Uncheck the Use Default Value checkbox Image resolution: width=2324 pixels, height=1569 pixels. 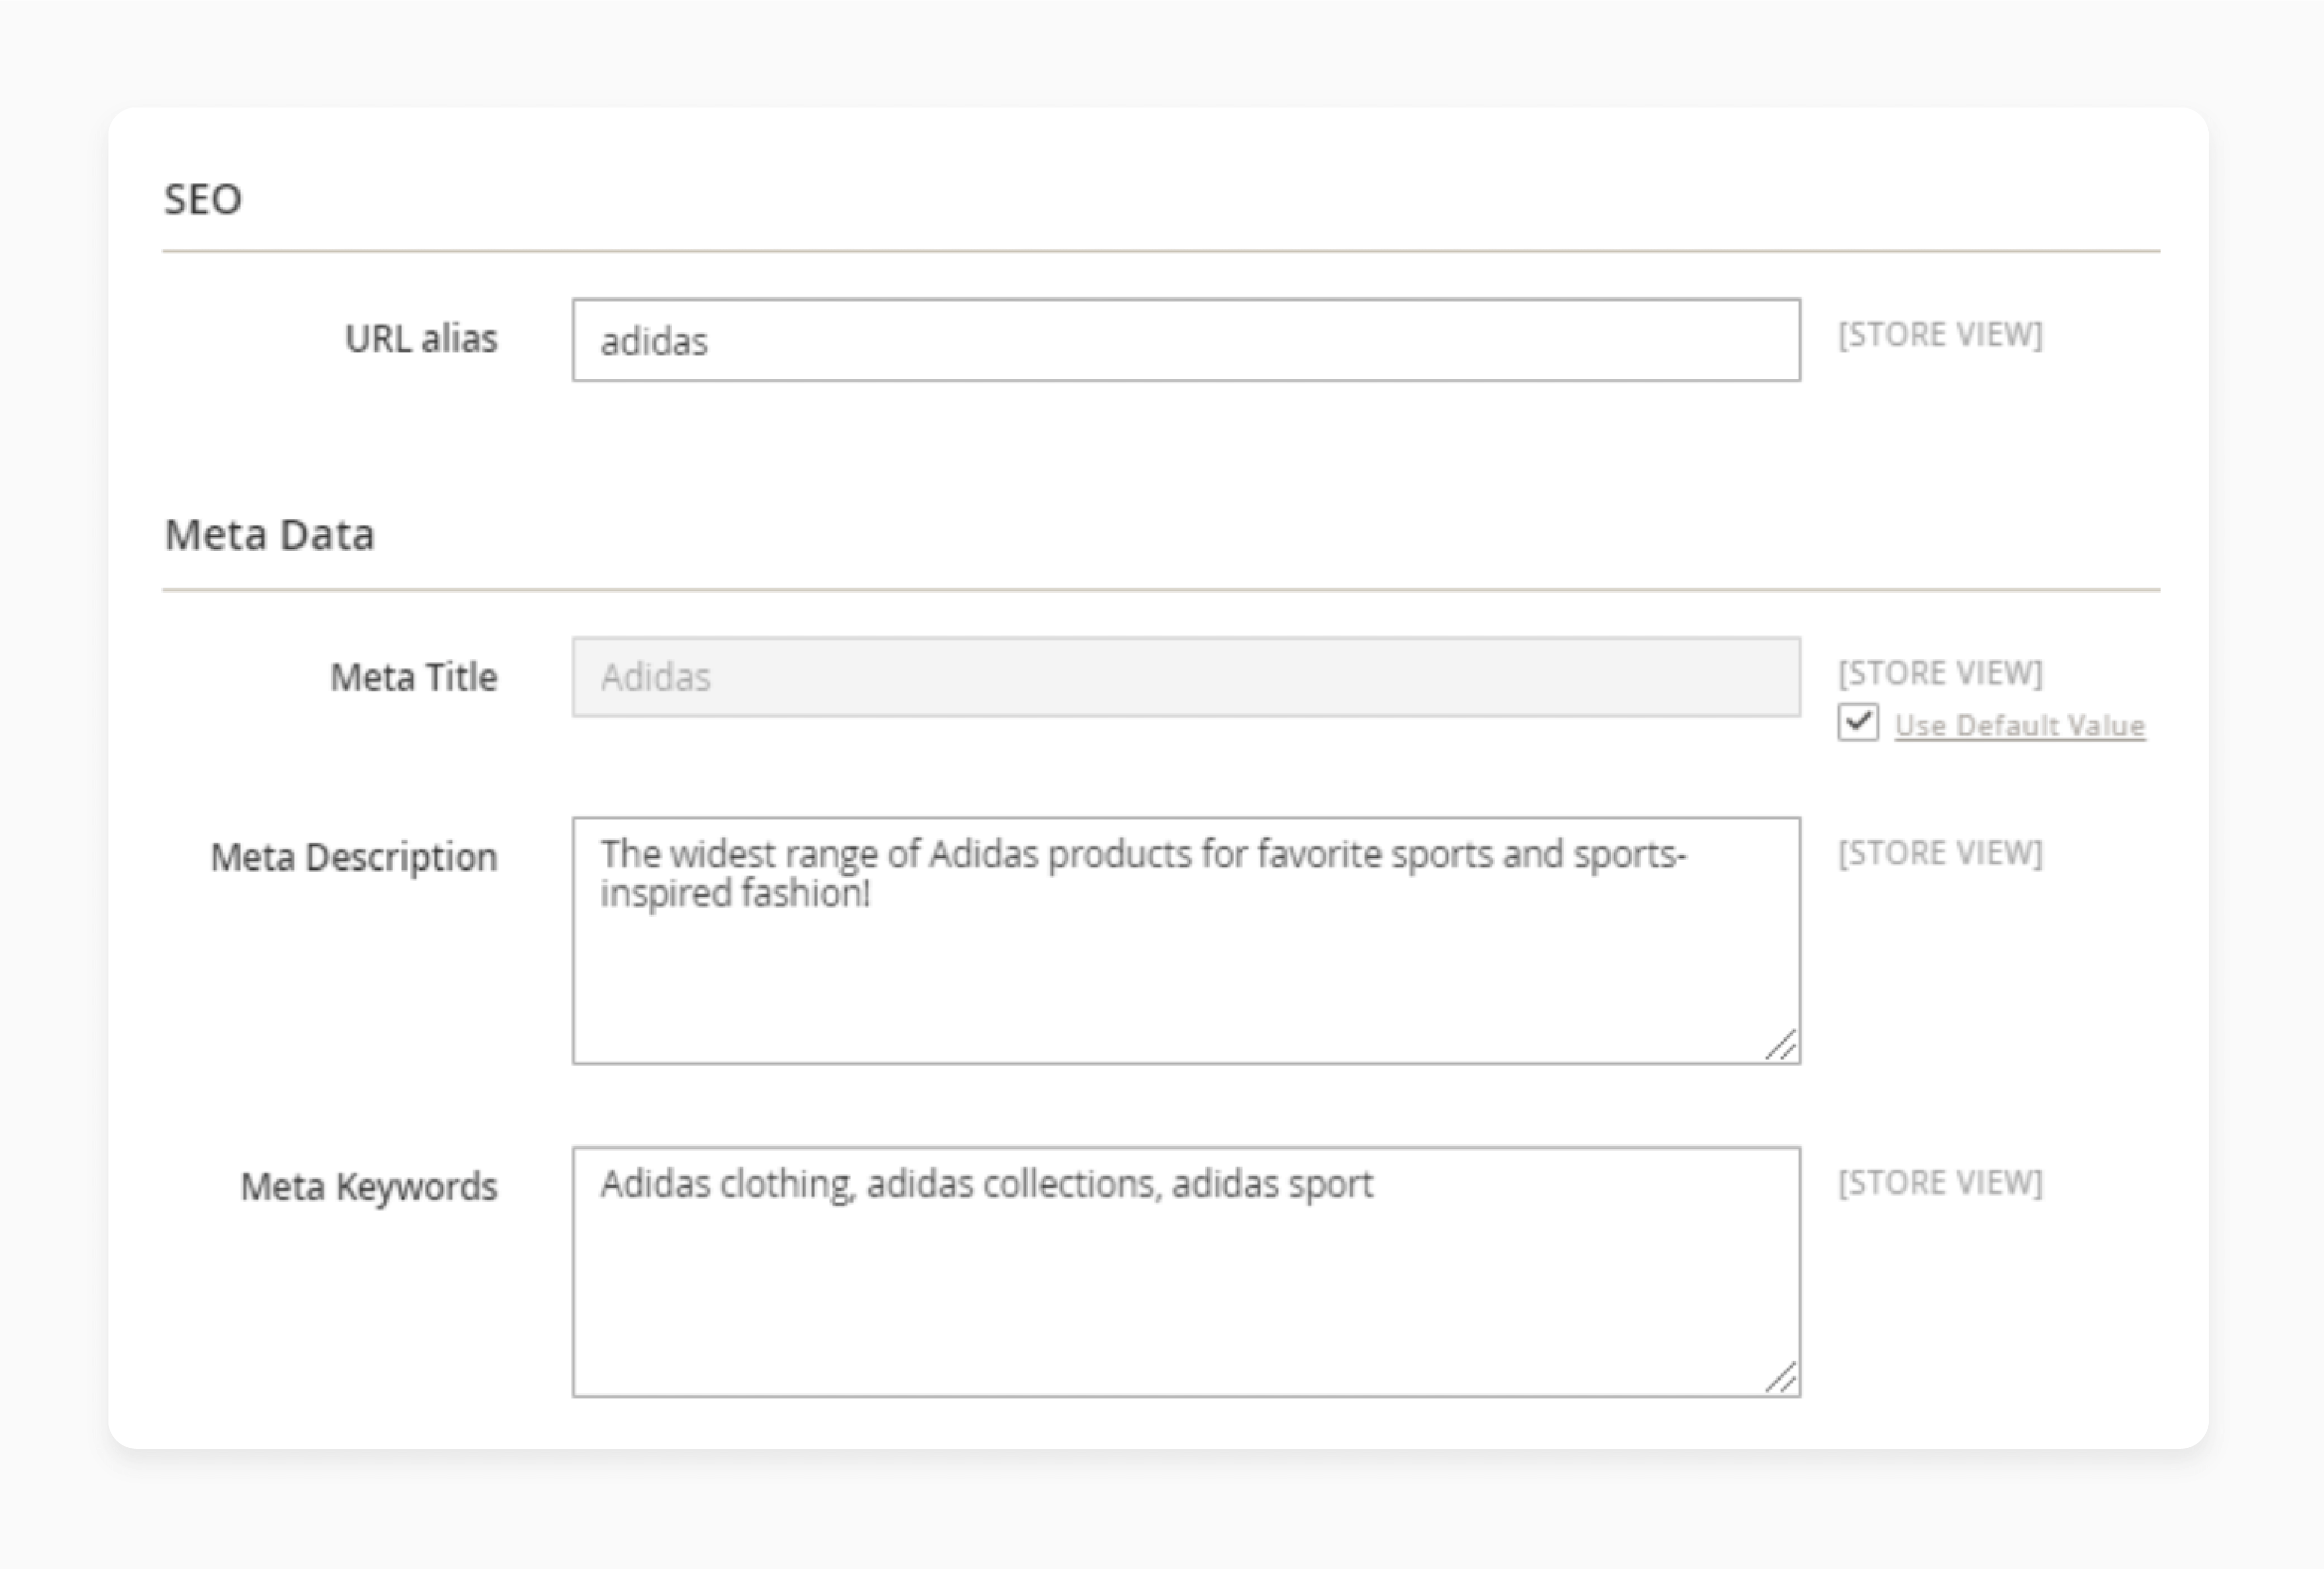1857,723
